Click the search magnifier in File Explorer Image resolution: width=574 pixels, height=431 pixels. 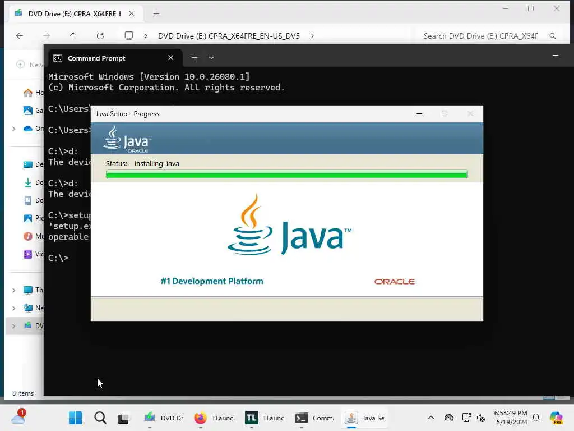click(x=553, y=36)
